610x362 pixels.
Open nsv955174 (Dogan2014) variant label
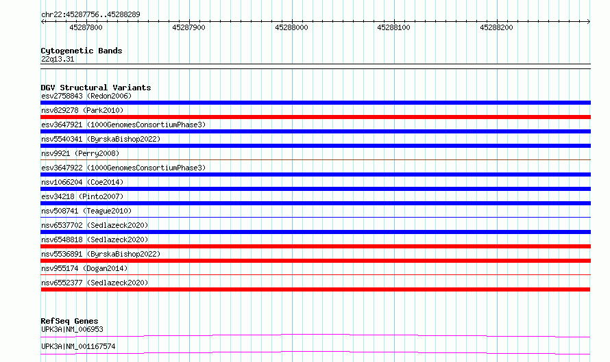tap(84, 268)
